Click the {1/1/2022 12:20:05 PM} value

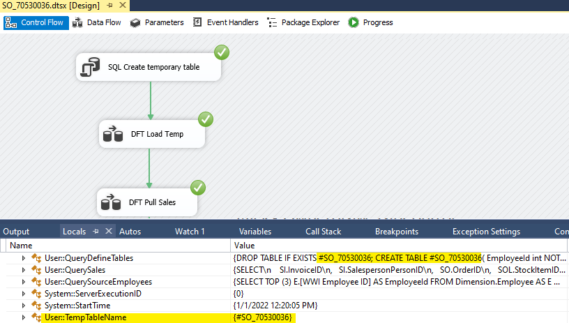(x=275, y=306)
